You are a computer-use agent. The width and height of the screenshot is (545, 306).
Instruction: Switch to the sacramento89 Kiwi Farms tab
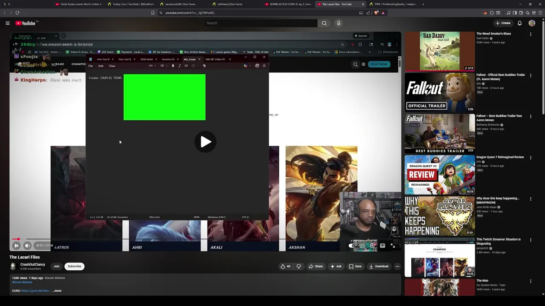[184, 4]
